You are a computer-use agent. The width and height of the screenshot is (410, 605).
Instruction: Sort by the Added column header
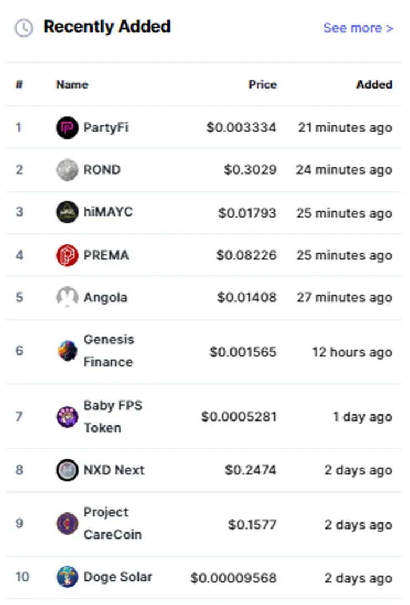(x=374, y=84)
